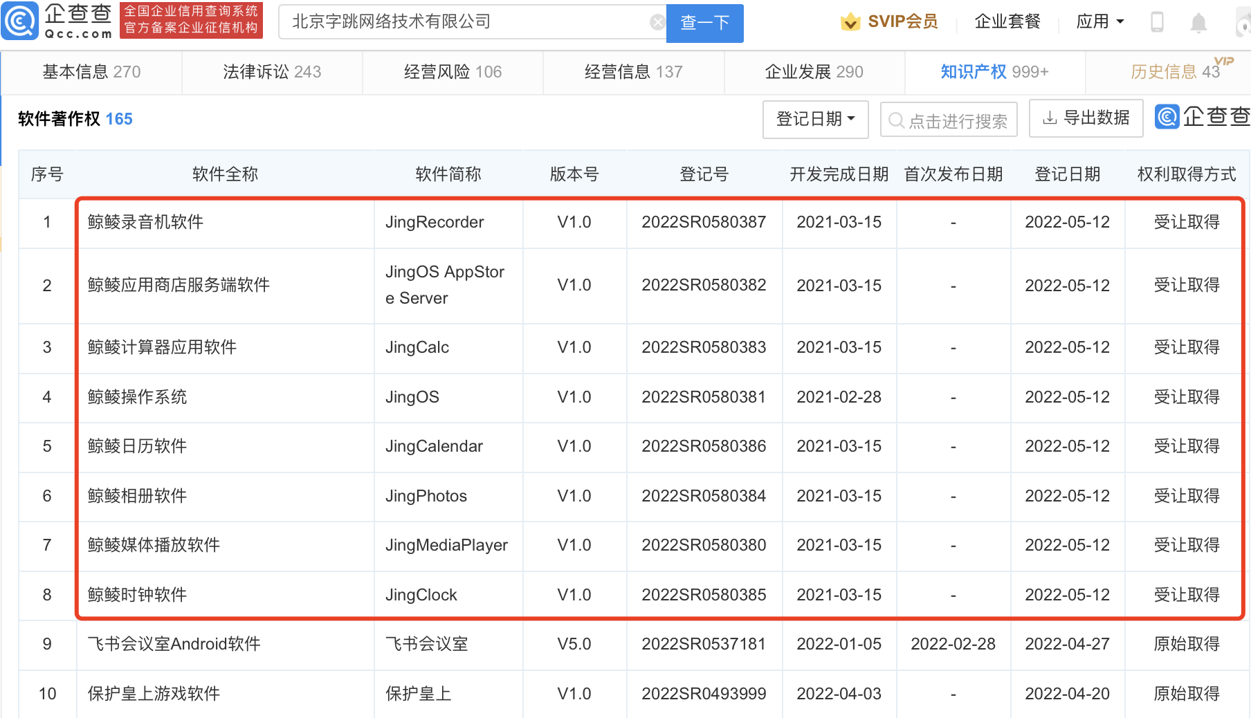Image resolution: width=1251 pixels, height=718 pixels.
Task: Click registration number 2022SR0580381
Action: [x=704, y=397]
